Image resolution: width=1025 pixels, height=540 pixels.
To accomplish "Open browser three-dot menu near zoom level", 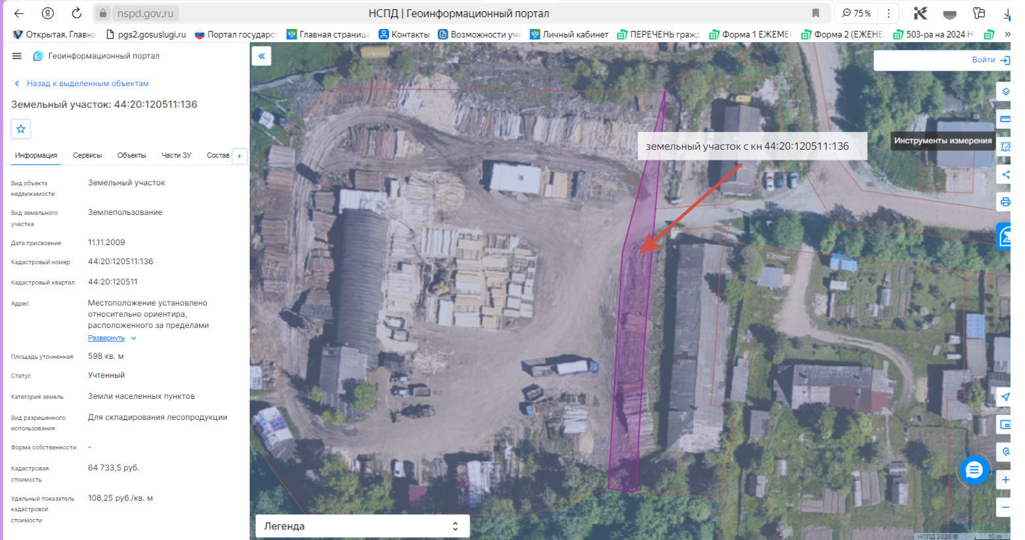I will (x=888, y=13).
